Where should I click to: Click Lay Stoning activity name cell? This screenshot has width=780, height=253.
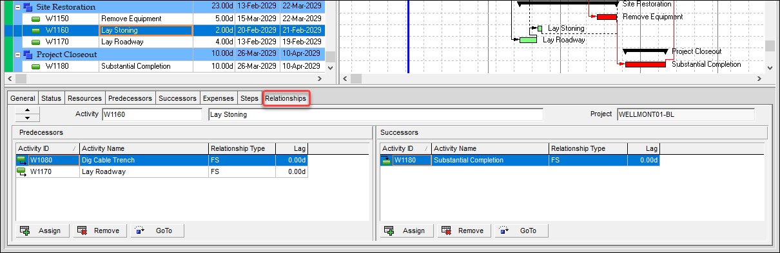(146, 30)
